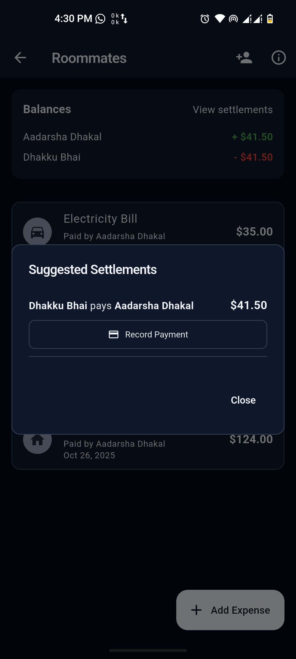Open the View settlements link

(x=233, y=110)
